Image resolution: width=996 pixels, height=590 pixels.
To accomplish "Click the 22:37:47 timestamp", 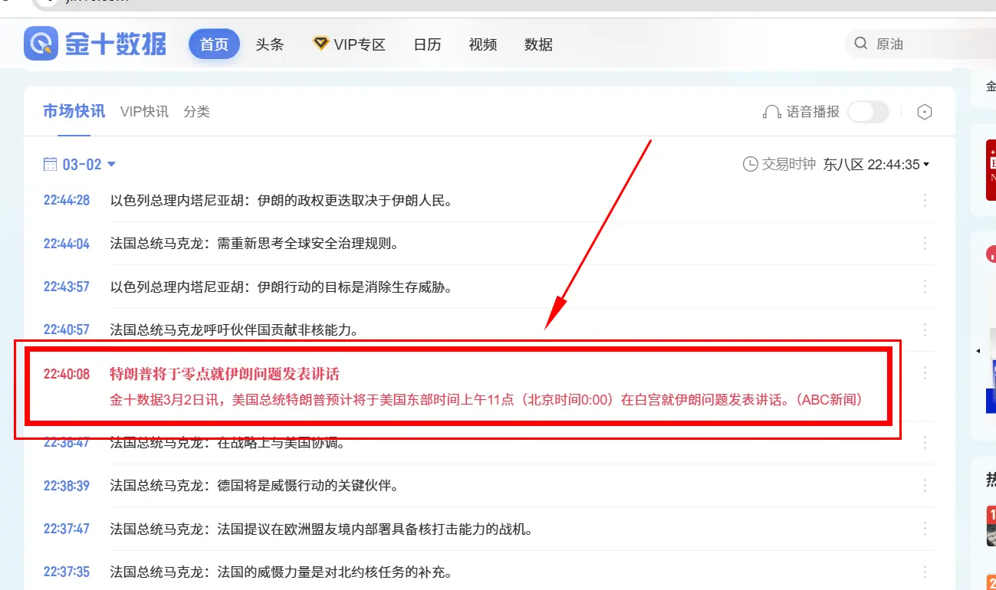I will click(x=67, y=529).
